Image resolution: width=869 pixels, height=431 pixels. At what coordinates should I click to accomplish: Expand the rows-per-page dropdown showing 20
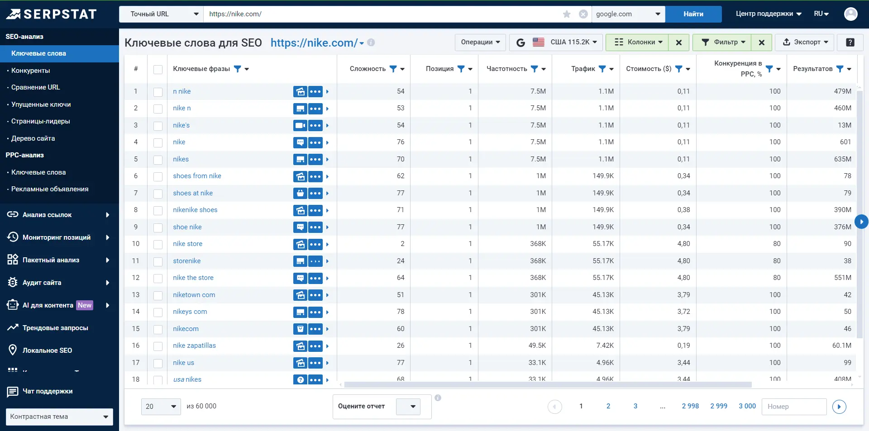pos(161,407)
